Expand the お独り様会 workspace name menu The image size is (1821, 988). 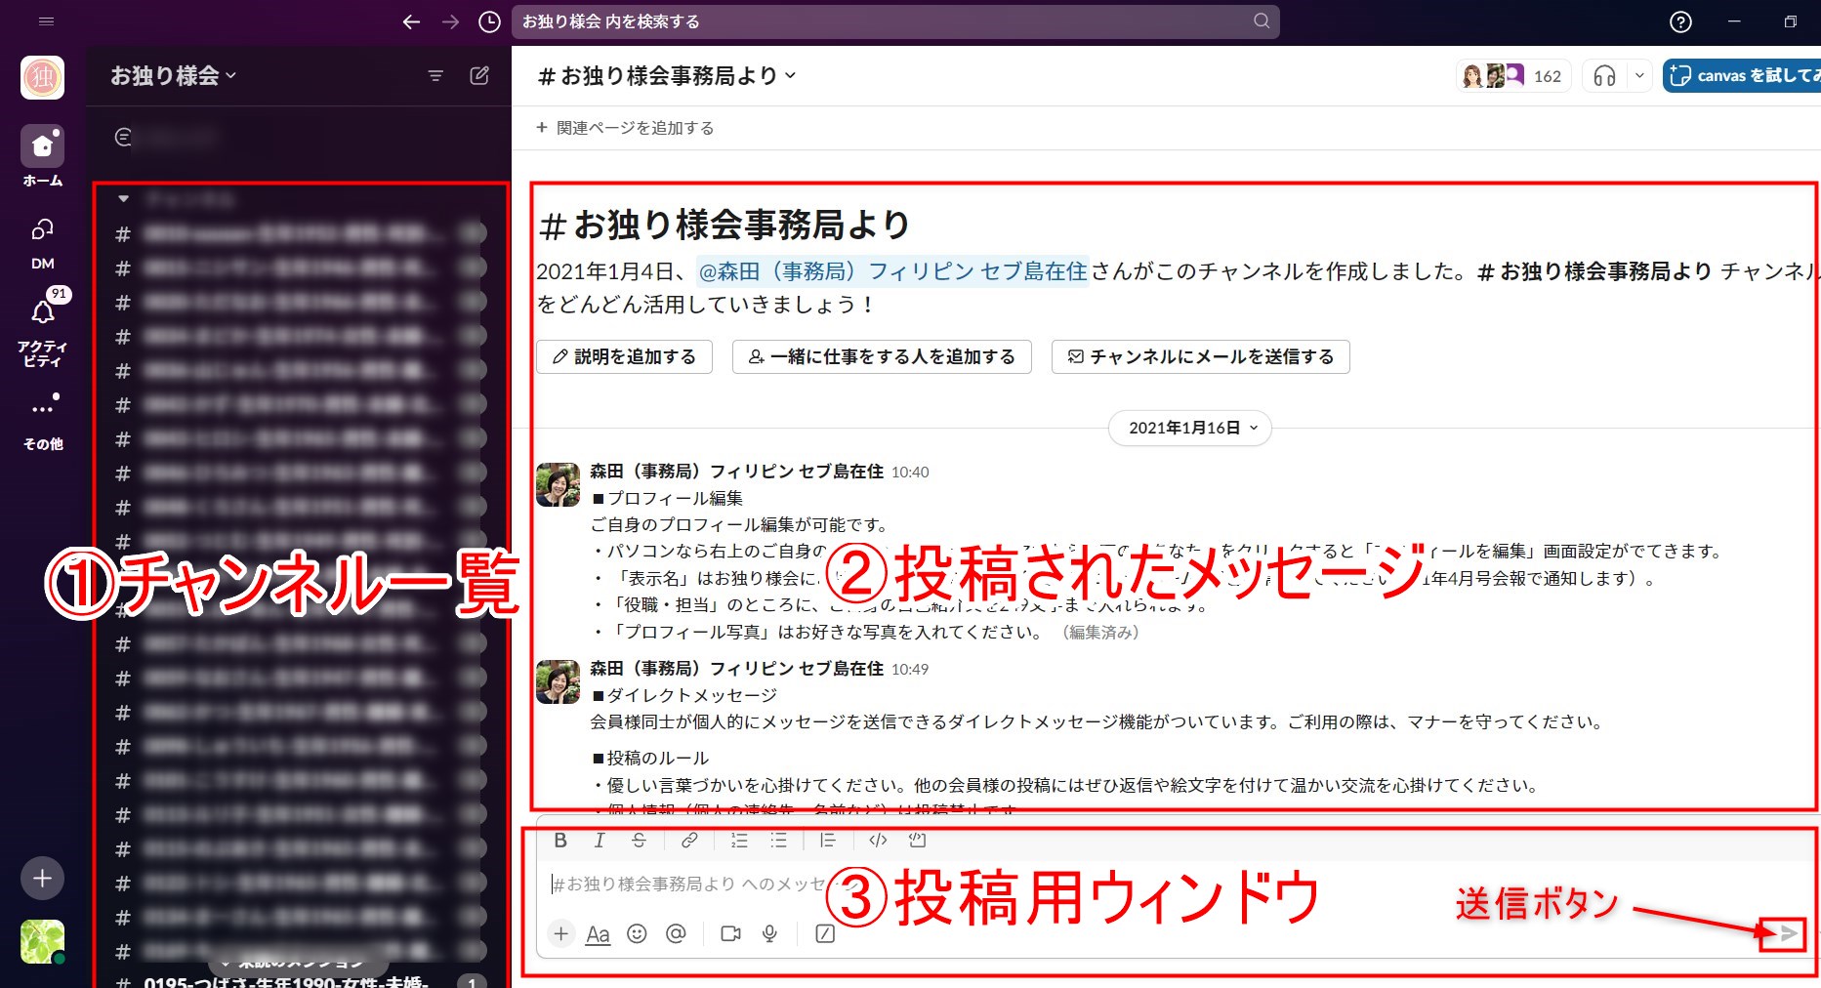tap(174, 76)
